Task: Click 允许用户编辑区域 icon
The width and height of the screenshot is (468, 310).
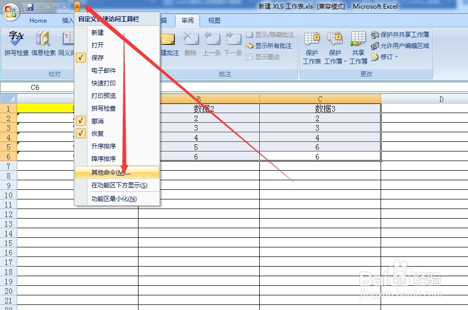Action: [402, 46]
